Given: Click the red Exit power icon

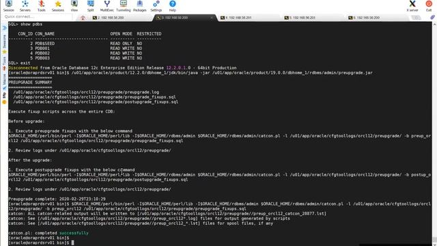Looking at the screenshot, I should pos(429,6).
